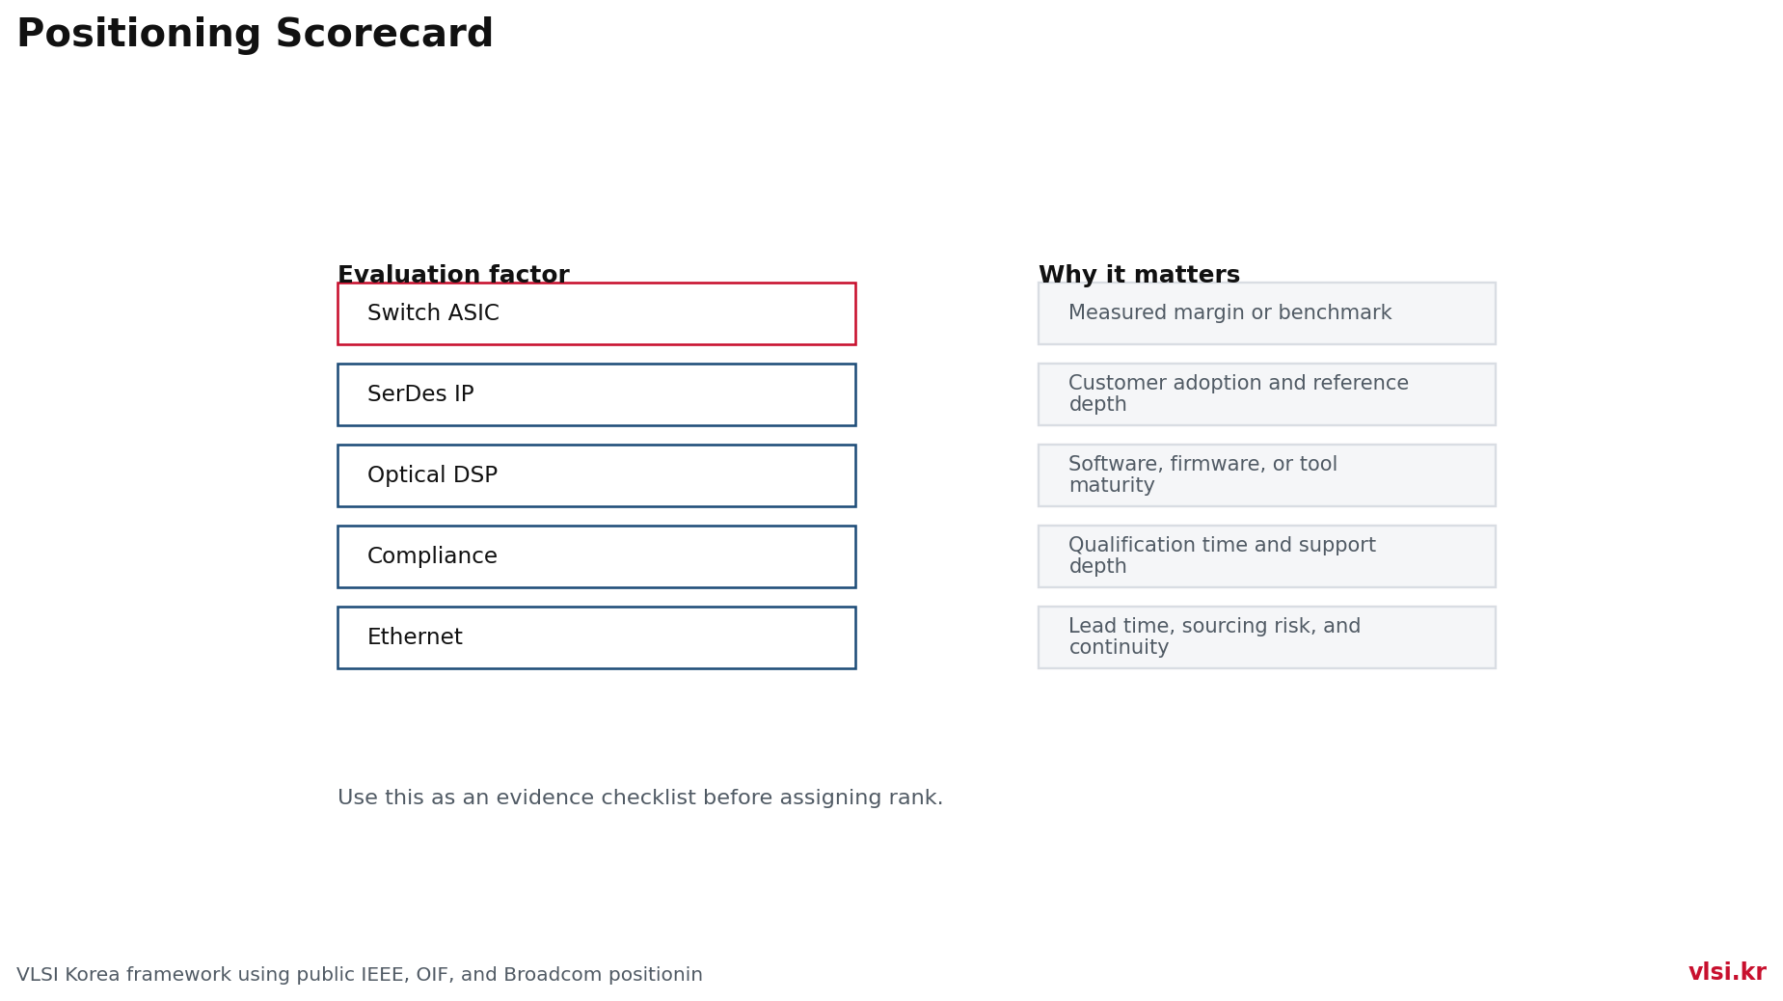
Task: Select Software, firmware, or tool maturity
Action: tap(1266, 475)
